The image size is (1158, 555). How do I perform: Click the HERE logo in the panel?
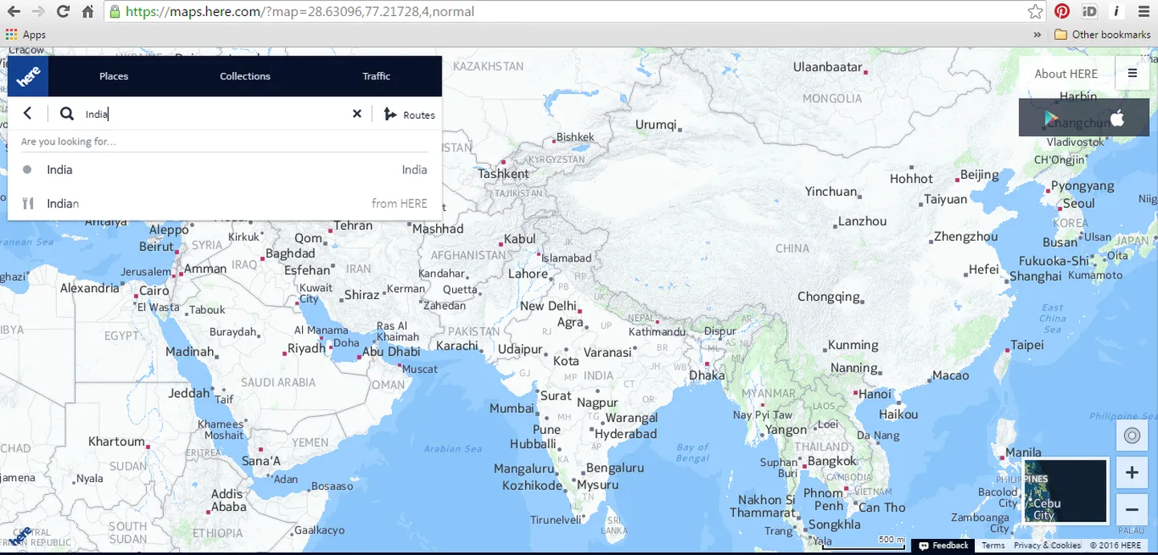[28, 76]
